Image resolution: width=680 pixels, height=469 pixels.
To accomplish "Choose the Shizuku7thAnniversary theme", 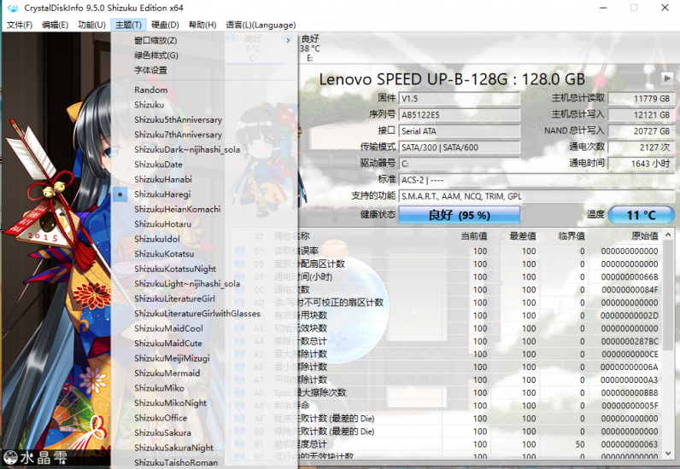I will 204,135.
